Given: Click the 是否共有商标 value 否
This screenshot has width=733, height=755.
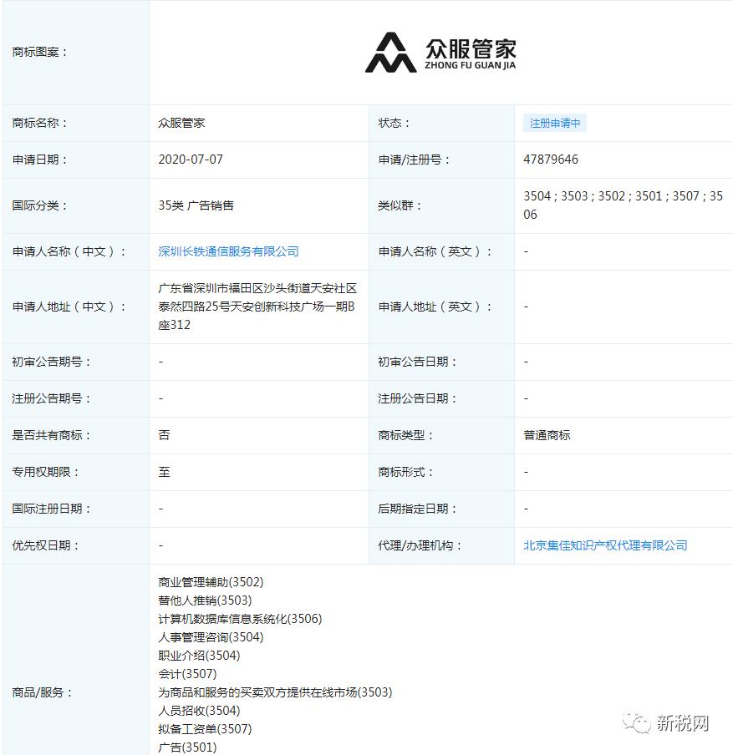Looking at the screenshot, I should pyautogui.click(x=160, y=434).
